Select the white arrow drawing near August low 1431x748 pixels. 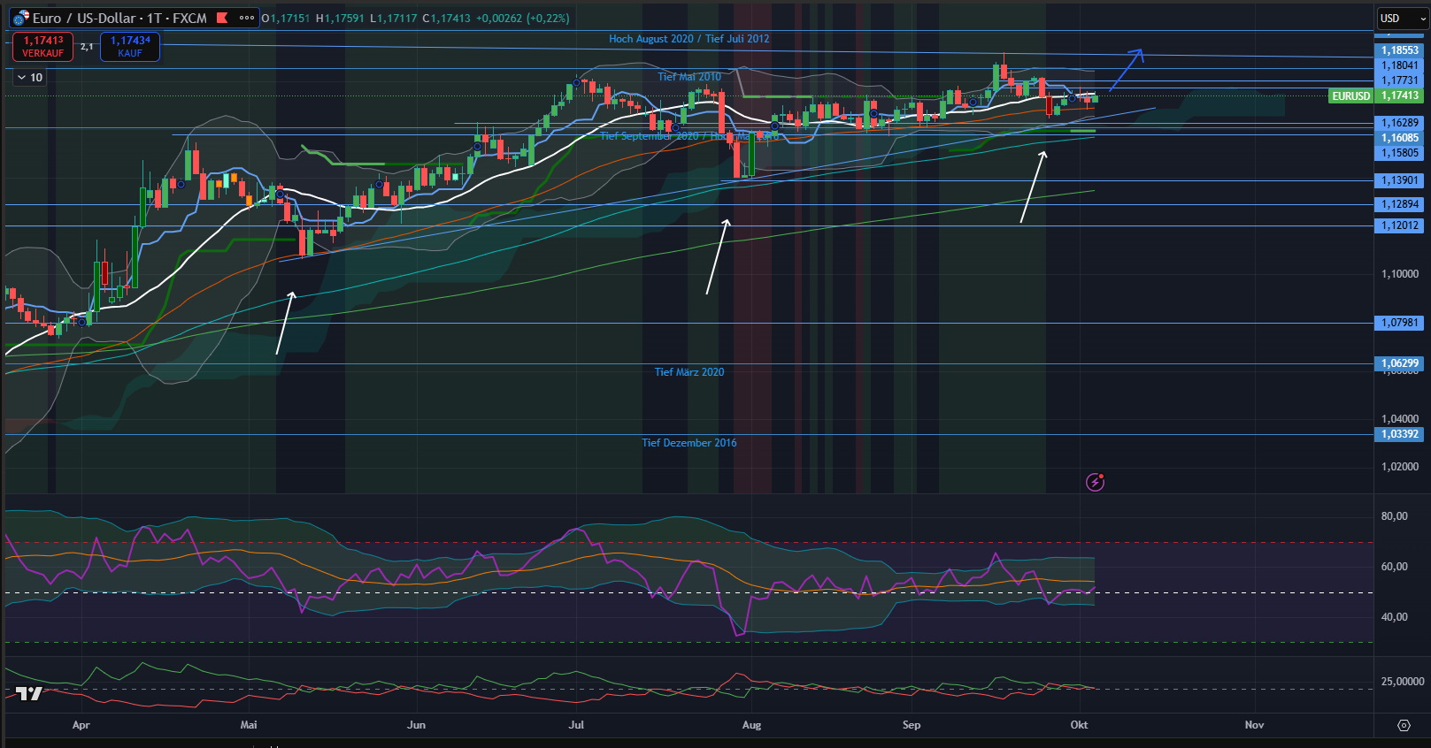pos(718,256)
